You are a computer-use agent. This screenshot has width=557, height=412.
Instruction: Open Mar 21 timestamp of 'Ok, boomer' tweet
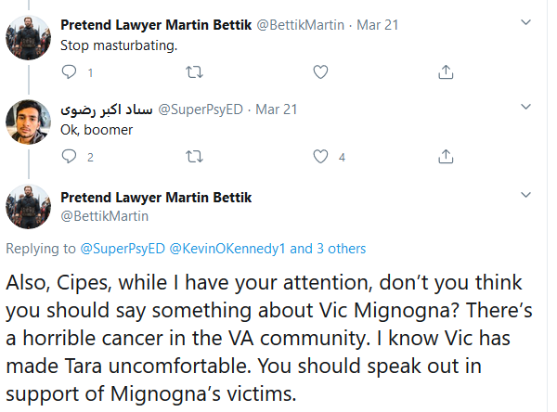[x=277, y=109]
